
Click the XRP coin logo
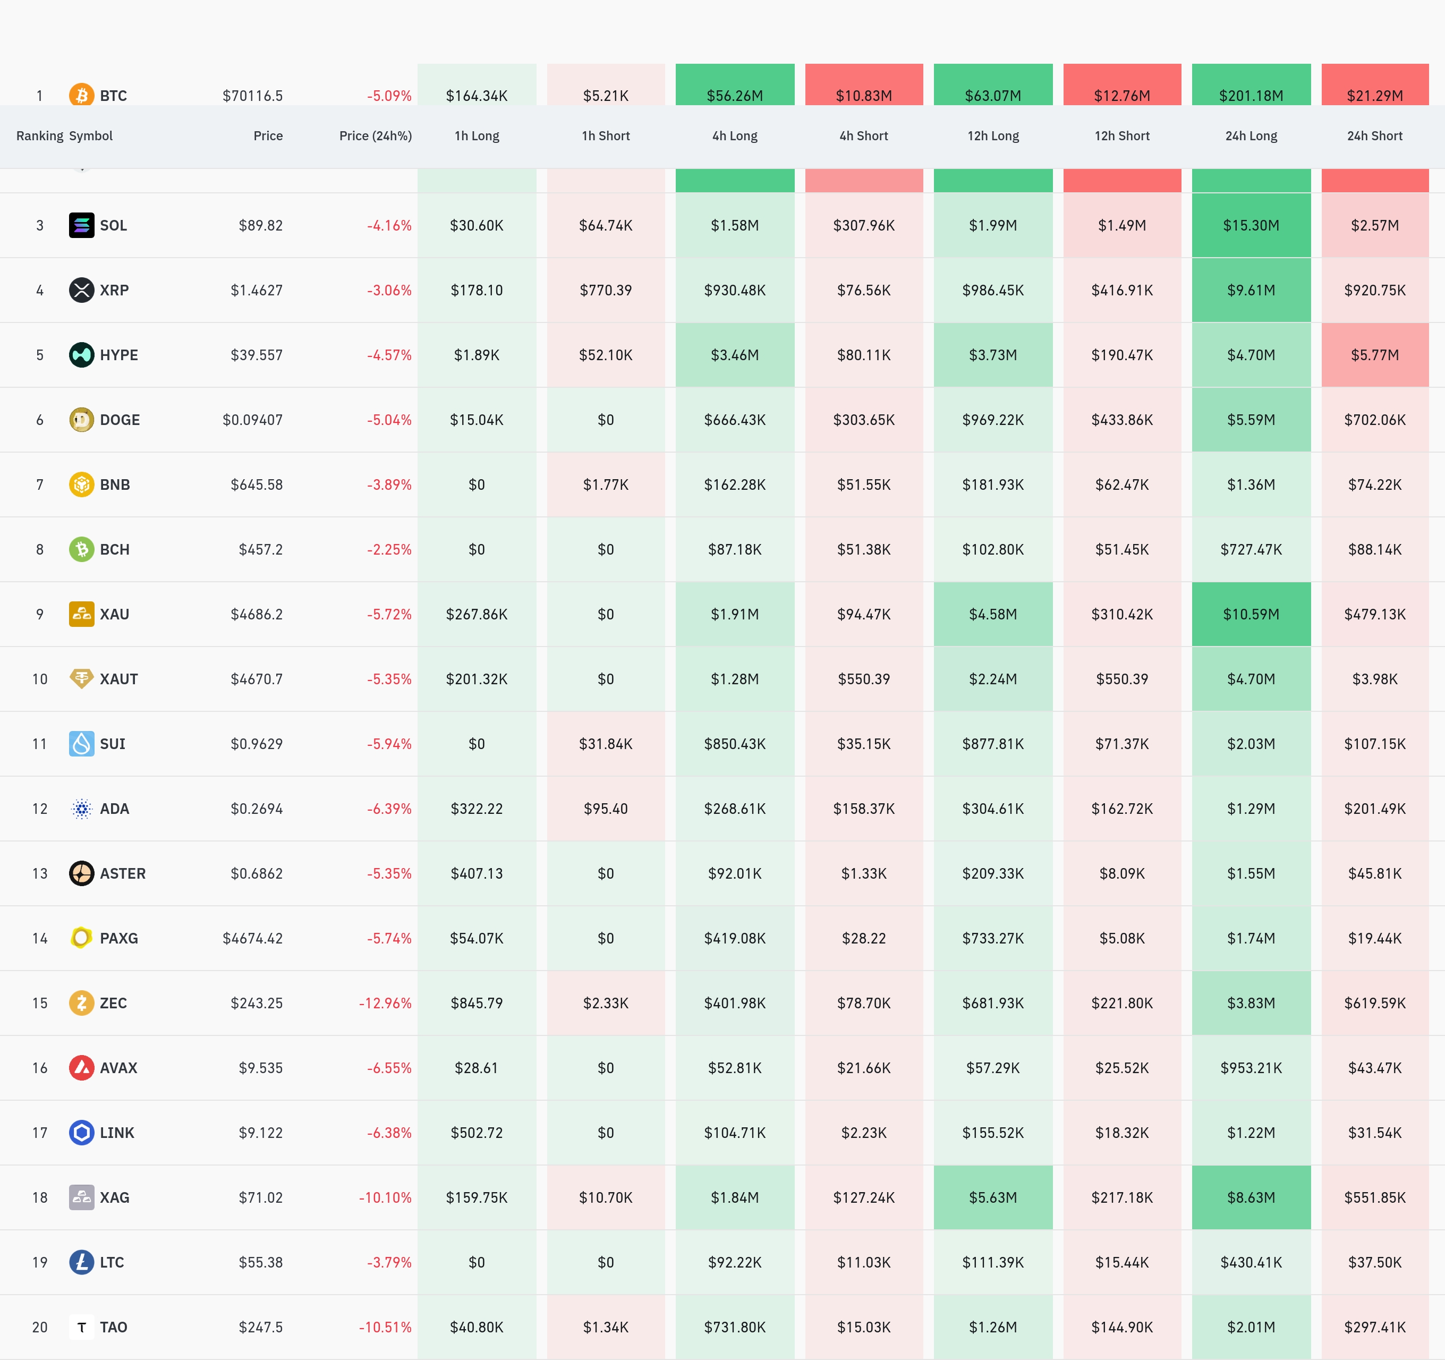coord(81,290)
